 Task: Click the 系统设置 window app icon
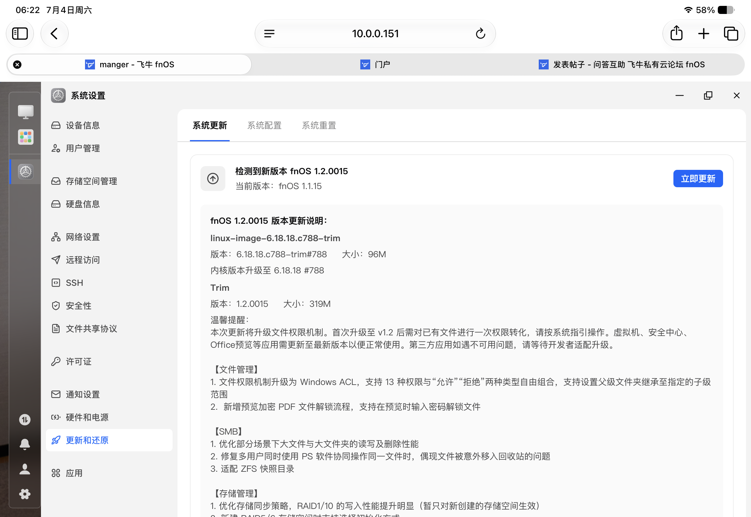(x=58, y=95)
